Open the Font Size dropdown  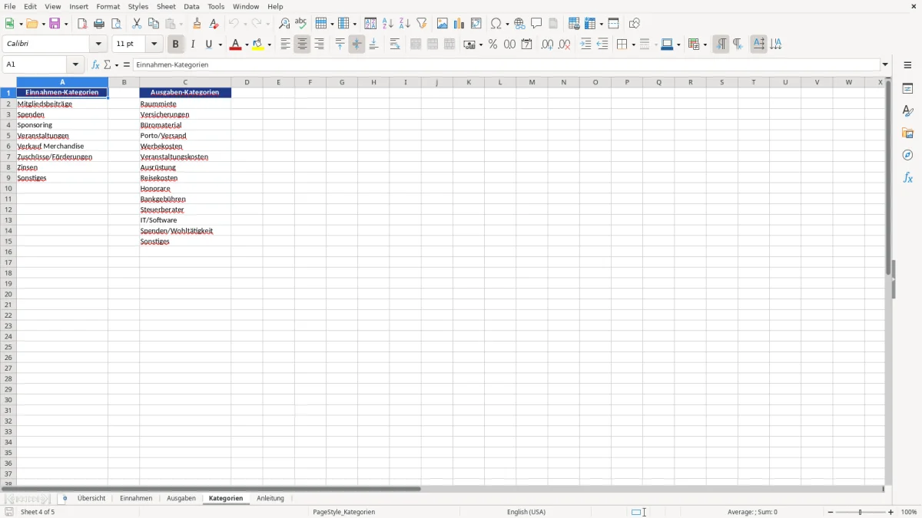154,45
